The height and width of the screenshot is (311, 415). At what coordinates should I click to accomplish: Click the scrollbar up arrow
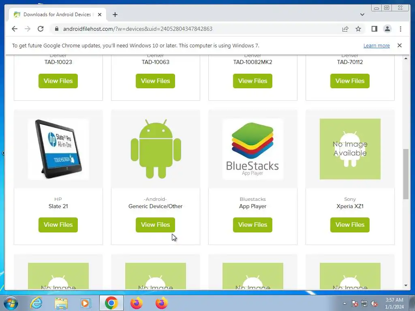[x=406, y=58]
